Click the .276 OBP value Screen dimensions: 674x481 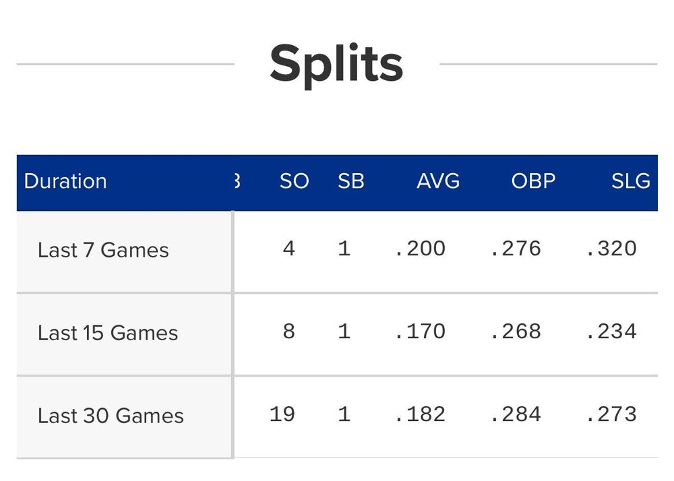coord(516,249)
